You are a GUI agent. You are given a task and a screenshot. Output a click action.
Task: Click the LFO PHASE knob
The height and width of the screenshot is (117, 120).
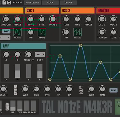pos(17,19)
